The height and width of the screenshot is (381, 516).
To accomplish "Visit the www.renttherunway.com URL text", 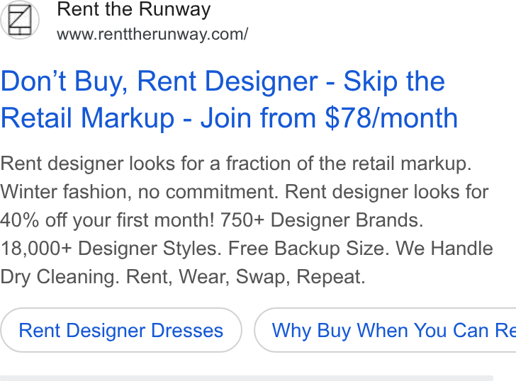I will [x=152, y=34].
